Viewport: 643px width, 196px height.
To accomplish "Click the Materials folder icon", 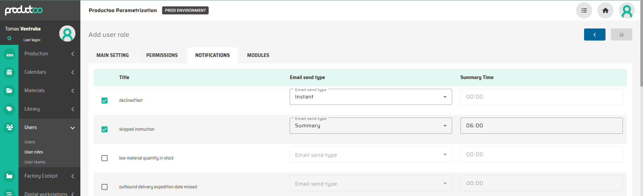I will (9, 90).
